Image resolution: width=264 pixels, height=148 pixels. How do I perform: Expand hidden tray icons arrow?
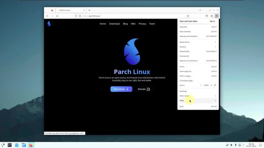click(244, 145)
